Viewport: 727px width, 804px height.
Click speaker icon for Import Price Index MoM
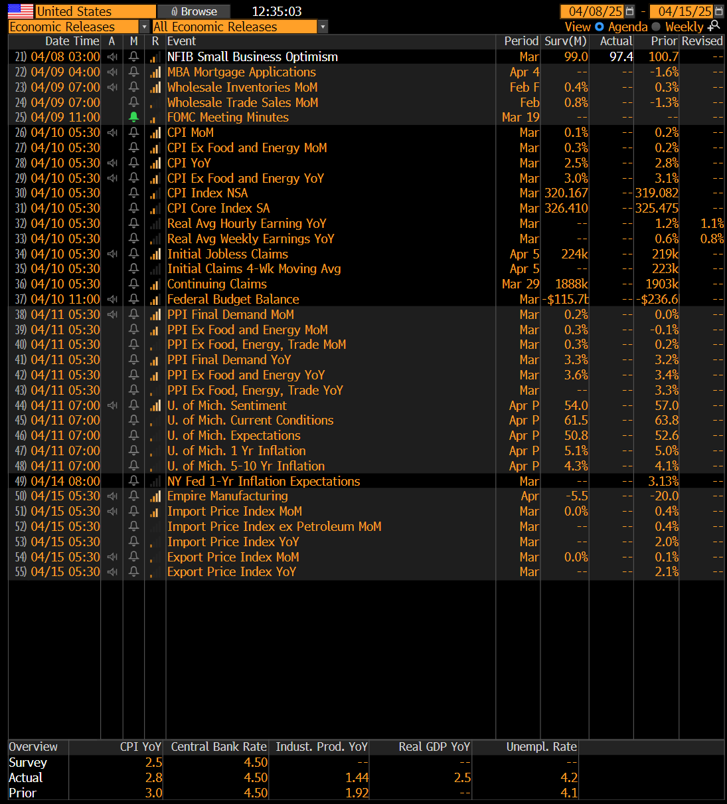[112, 512]
